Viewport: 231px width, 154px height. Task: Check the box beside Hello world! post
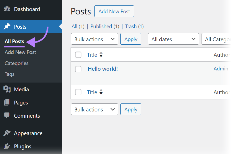tap(78, 69)
